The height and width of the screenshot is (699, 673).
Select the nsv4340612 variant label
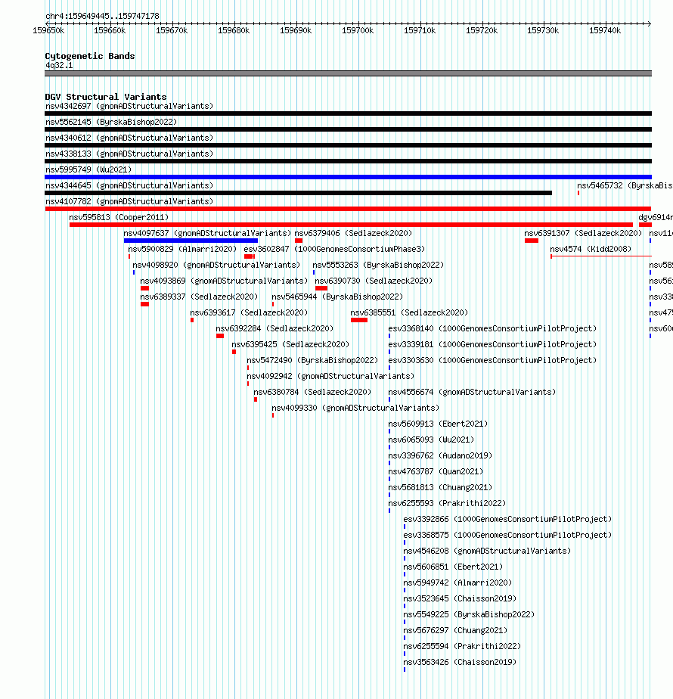pyautogui.click(x=129, y=138)
